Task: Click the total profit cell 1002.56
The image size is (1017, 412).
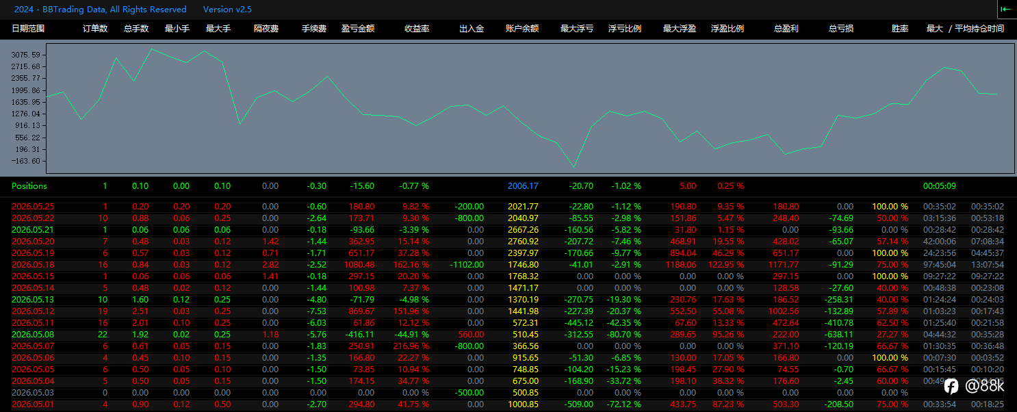Action: tap(784, 311)
